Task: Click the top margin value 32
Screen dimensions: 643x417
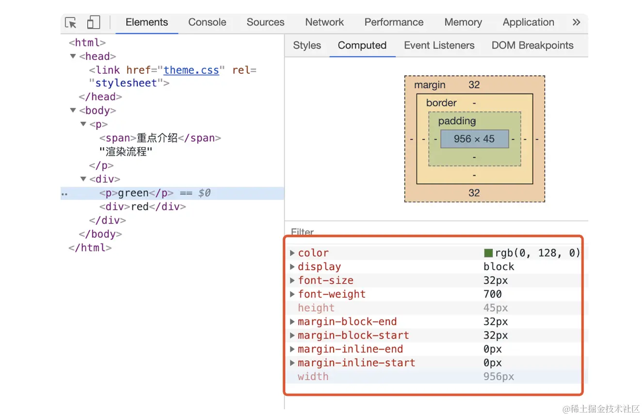Action: click(474, 85)
